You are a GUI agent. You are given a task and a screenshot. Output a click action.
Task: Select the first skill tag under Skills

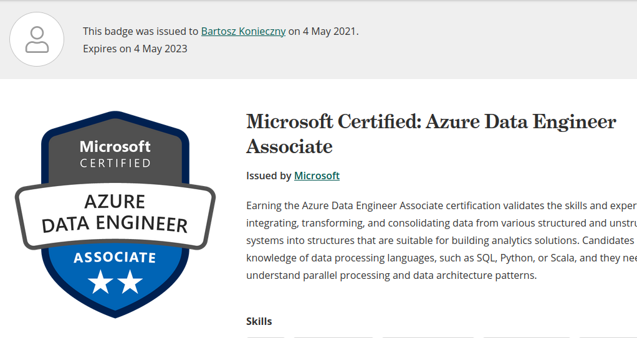(x=266, y=337)
